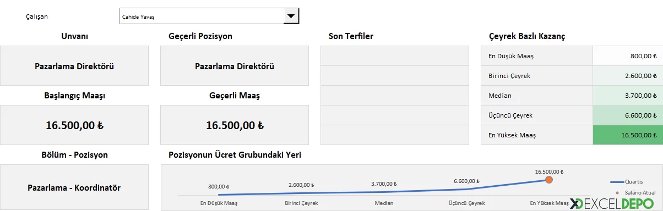
Task: Select Birinci Çeyrek 2.600,00 value cell
Action: [628, 76]
